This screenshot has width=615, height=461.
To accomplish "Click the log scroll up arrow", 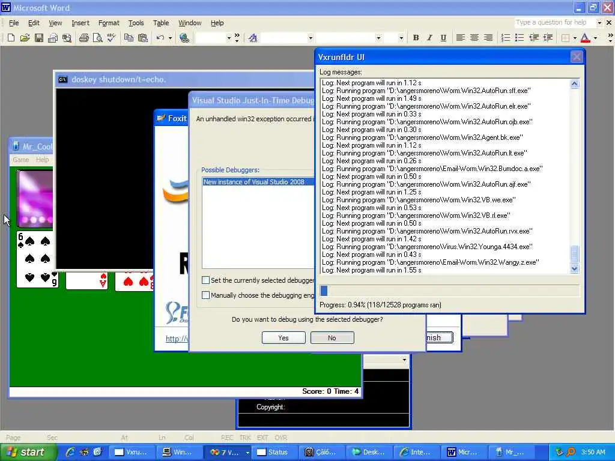I will point(575,83).
